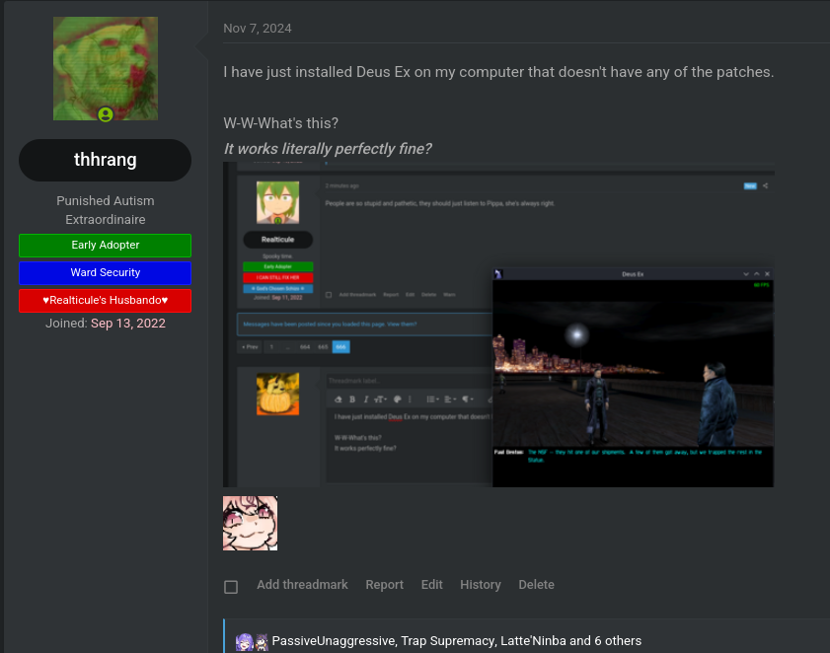Open the Nov 7, 2024 post permalink

(x=258, y=29)
